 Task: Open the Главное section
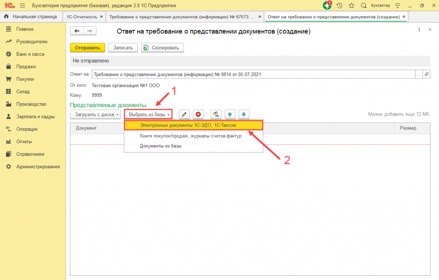point(24,29)
